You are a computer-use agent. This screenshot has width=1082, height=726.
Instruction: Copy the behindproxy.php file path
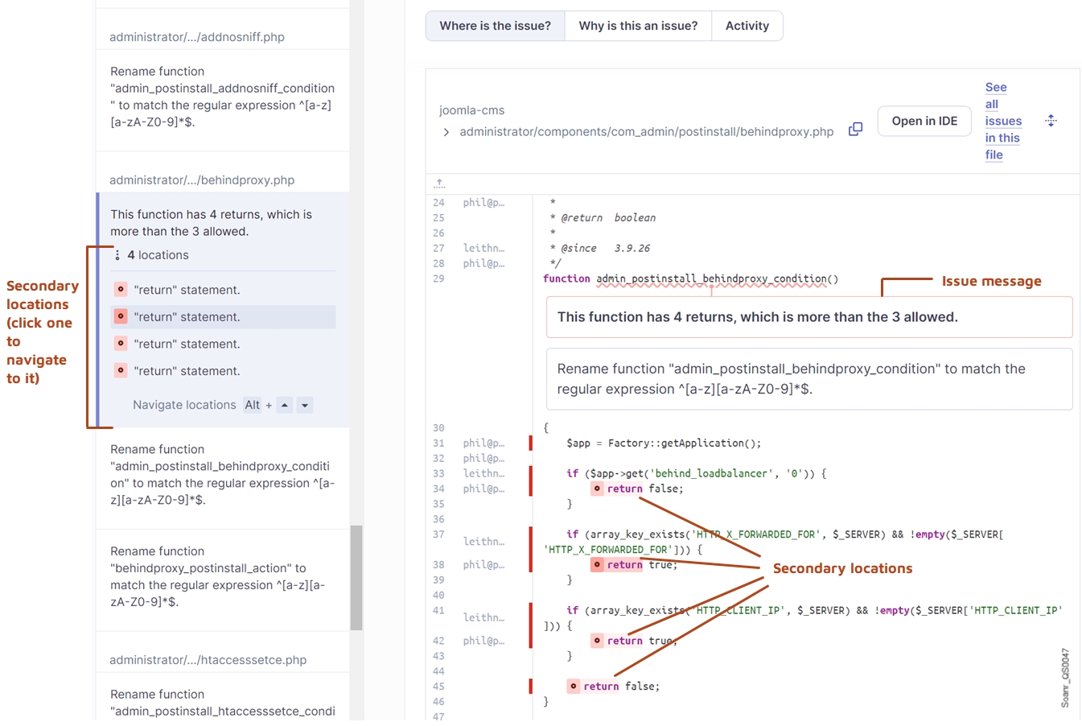[x=855, y=130]
